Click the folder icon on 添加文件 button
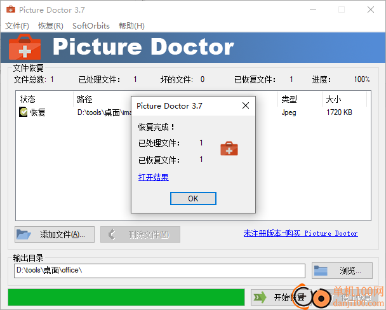This screenshot has height=310, width=386. pyautogui.click(x=23, y=234)
